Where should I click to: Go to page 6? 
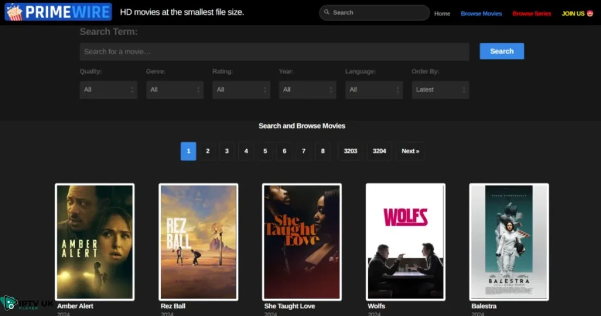pyautogui.click(x=285, y=151)
